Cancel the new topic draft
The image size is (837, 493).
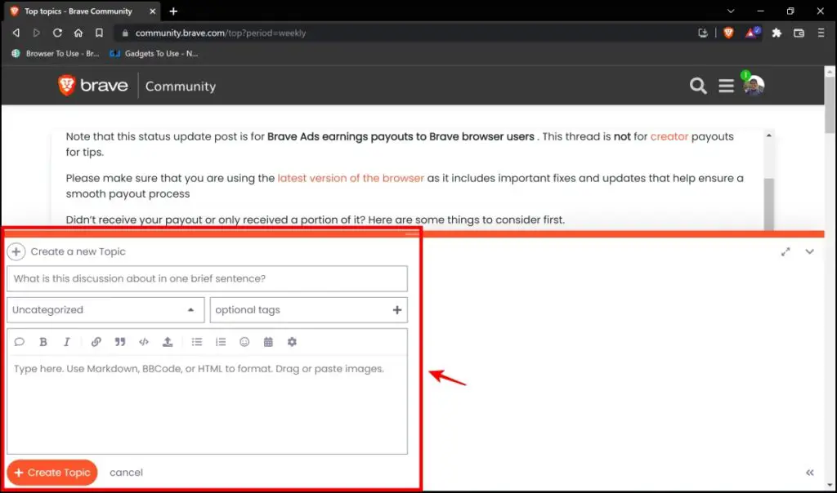click(126, 473)
